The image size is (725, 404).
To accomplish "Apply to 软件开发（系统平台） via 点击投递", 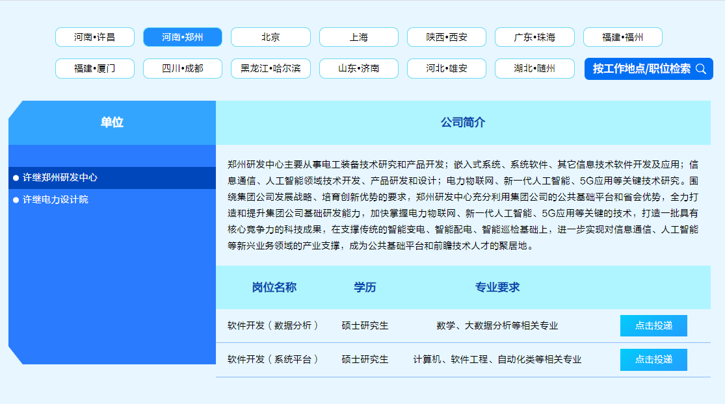I will [x=653, y=359].
